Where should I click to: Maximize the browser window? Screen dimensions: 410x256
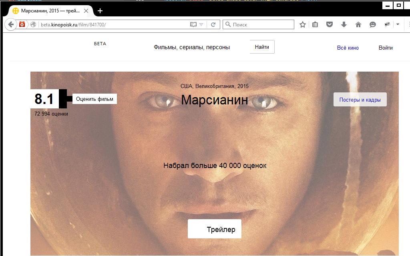[x=398, y=6]
